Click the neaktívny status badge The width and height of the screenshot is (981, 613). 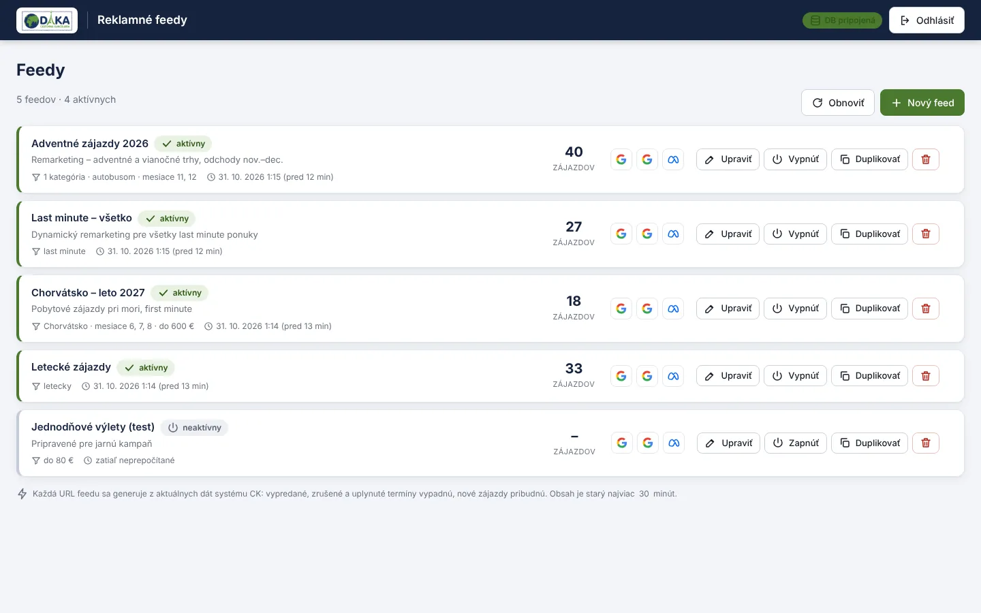pos(194,428)
